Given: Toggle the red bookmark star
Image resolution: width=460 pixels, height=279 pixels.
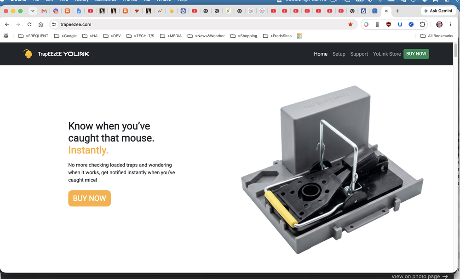Looking at the screenshot, I should tap(350, 24).
